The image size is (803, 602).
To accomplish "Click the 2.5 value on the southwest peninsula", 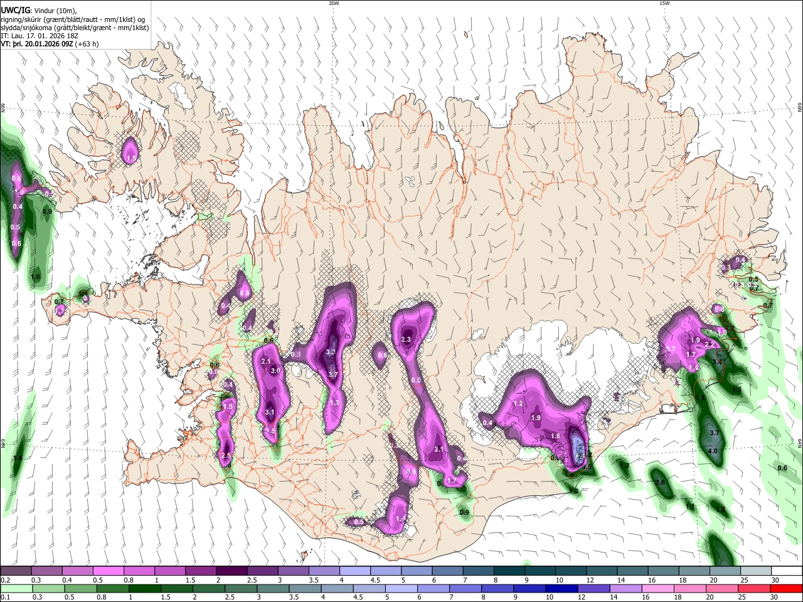I will tap(226, 455).
